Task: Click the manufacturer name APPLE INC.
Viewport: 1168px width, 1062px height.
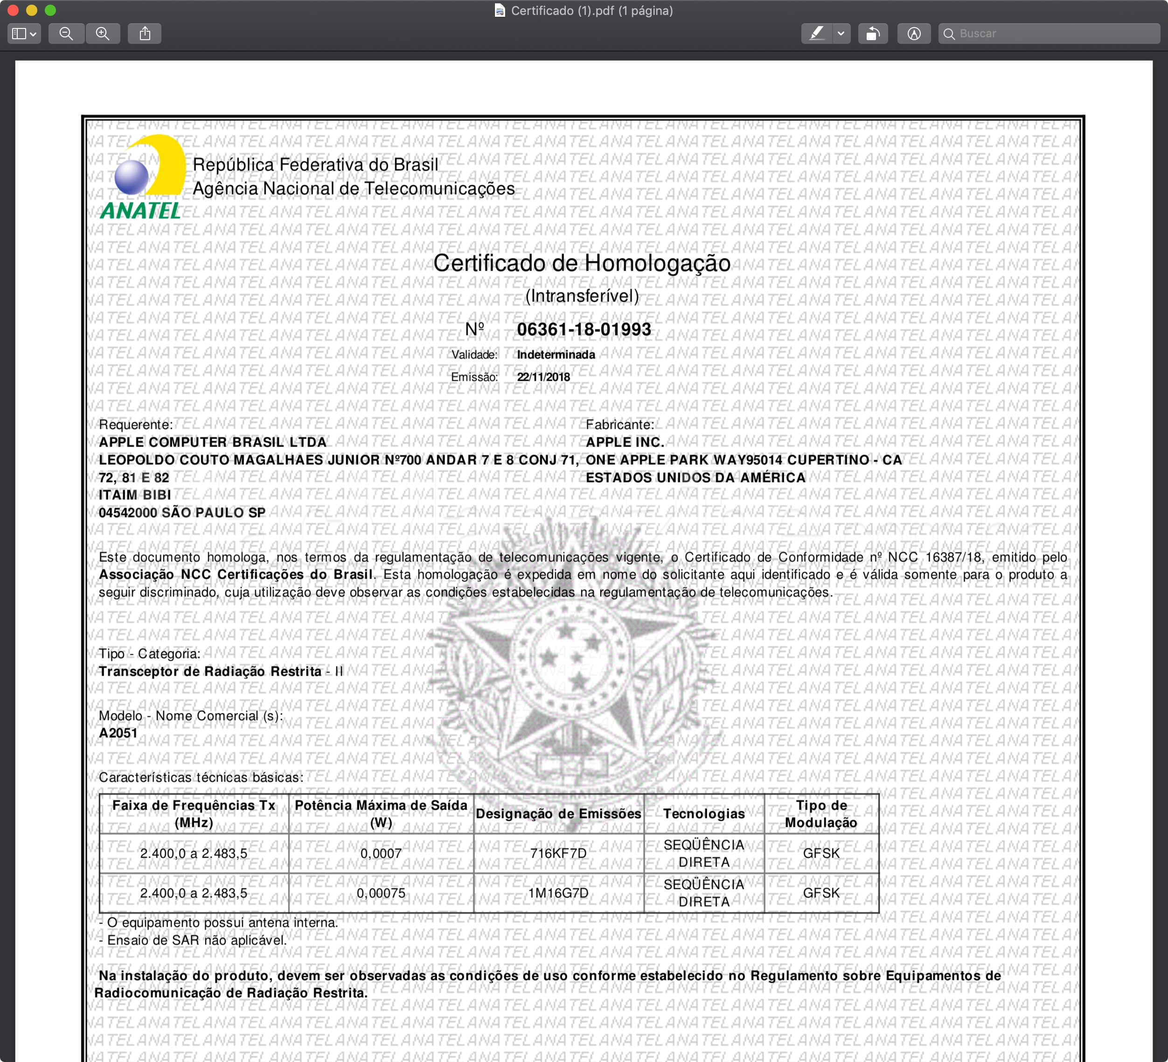Action: pos(625,442)
